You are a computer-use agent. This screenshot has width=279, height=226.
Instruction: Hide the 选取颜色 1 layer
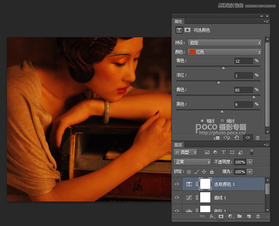tap(177, 184)
